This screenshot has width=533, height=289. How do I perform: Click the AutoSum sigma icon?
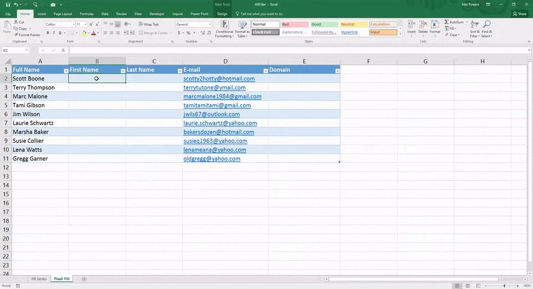[x=447, y=22]
